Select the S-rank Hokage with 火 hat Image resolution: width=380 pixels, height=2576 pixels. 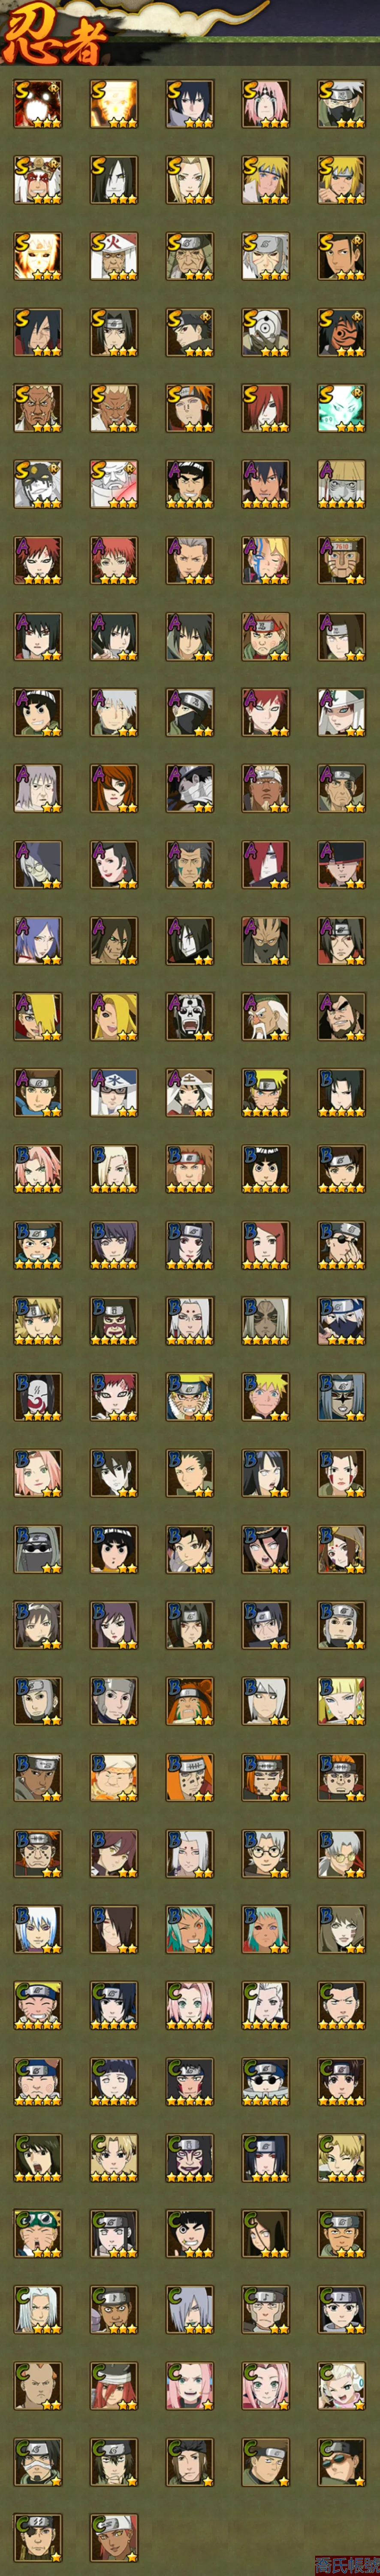(113, 256)
